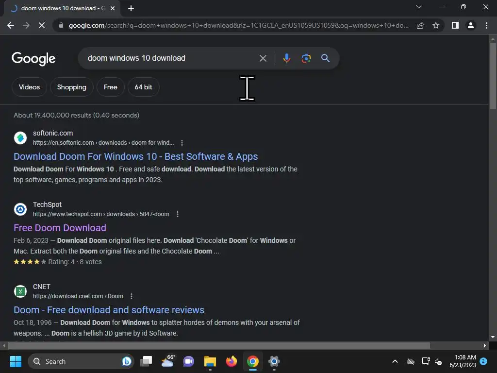Open softonic result options menu
The height and width of the screenshot is (373, 497).
pyautogui.click(x=182, y=143)
